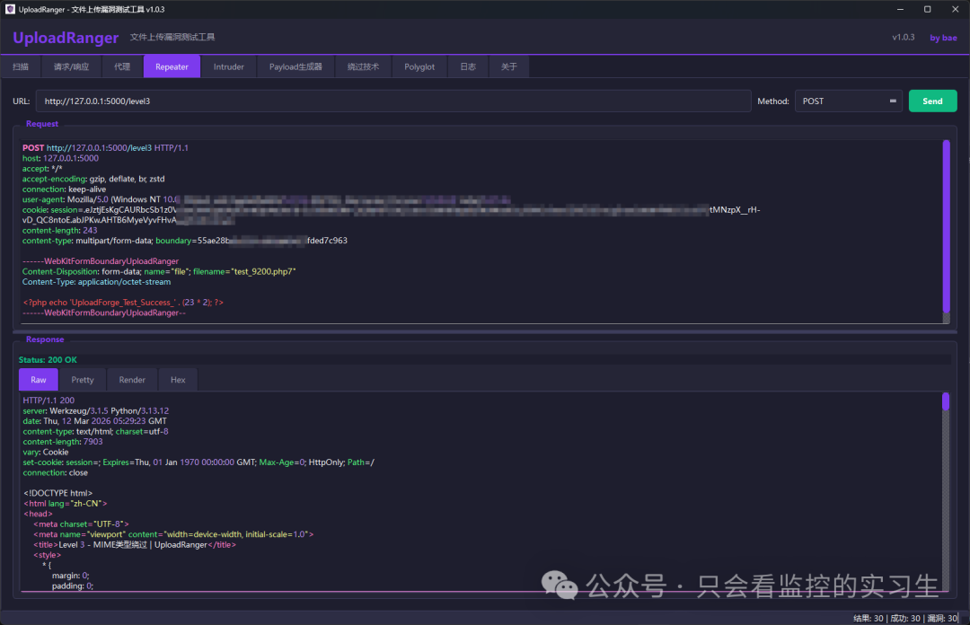The width and height of the screenshot is (970, 625).
Task: Click inside the URL input field
Action: tap(392, 101)
